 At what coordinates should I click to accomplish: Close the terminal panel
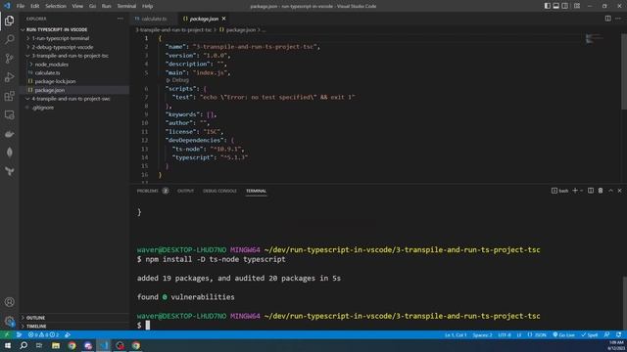point(620,191)
